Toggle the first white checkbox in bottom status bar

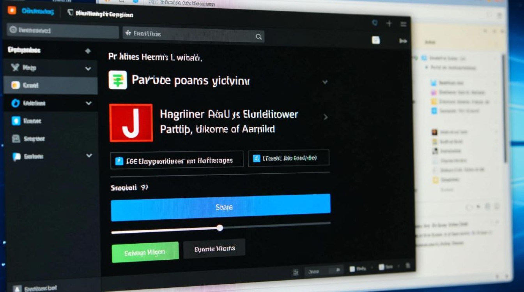click(352, 269)
